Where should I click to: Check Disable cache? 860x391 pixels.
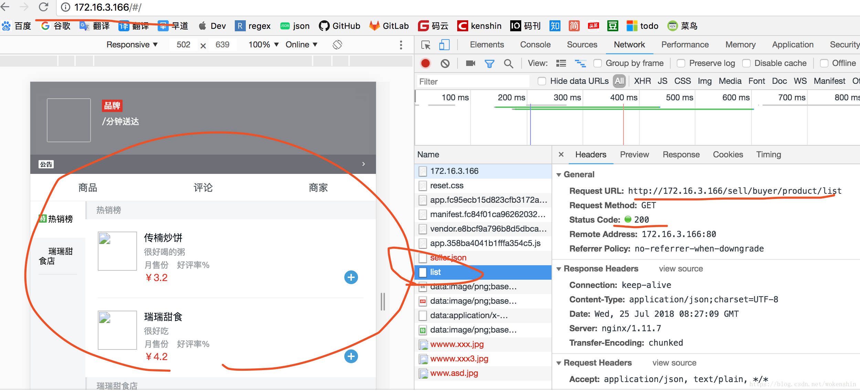point(746,63)
